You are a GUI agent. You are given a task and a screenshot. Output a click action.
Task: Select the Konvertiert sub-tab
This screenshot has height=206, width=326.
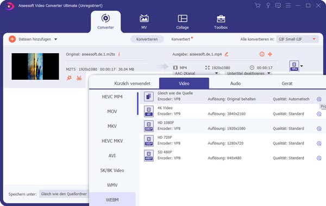[181, 39]
